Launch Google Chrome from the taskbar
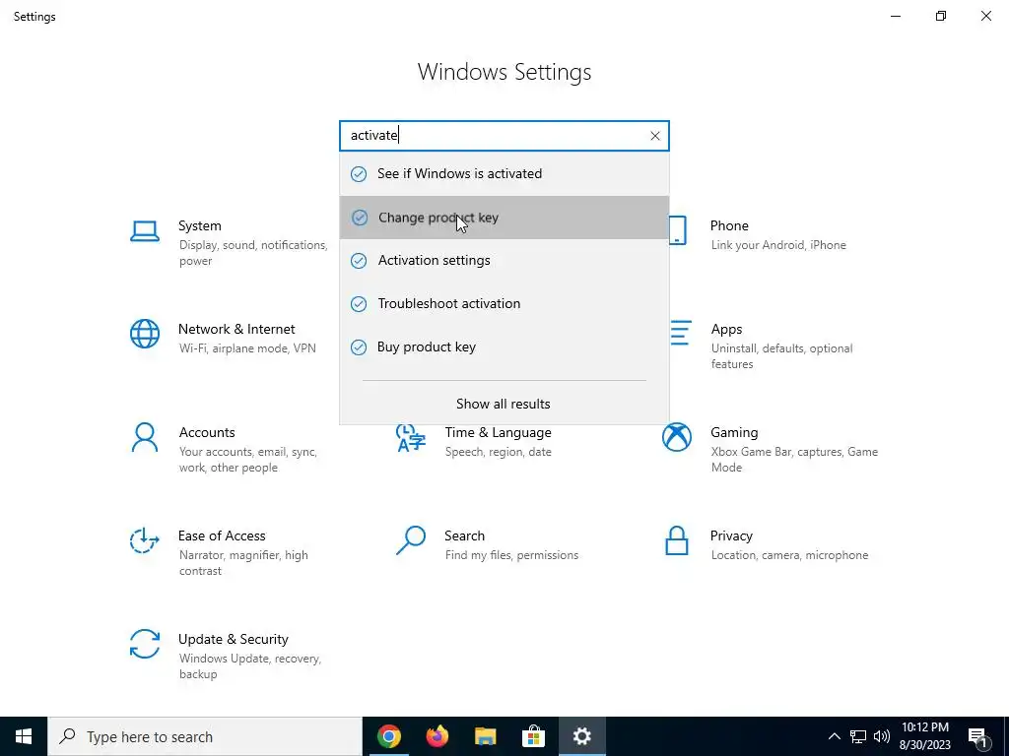 [x=388, y=736]
